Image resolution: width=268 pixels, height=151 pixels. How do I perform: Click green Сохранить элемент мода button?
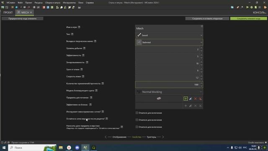[248, 18]
